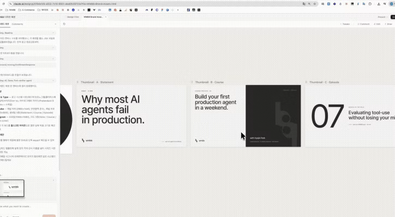The image size is (395, 217).
Task: Open the Present dropdown
Action: (382, 17)
